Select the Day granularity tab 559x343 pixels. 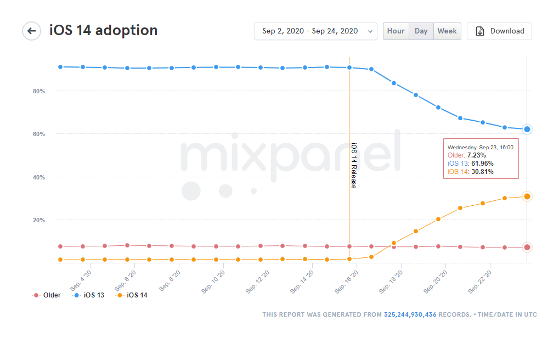pos(421,31)
